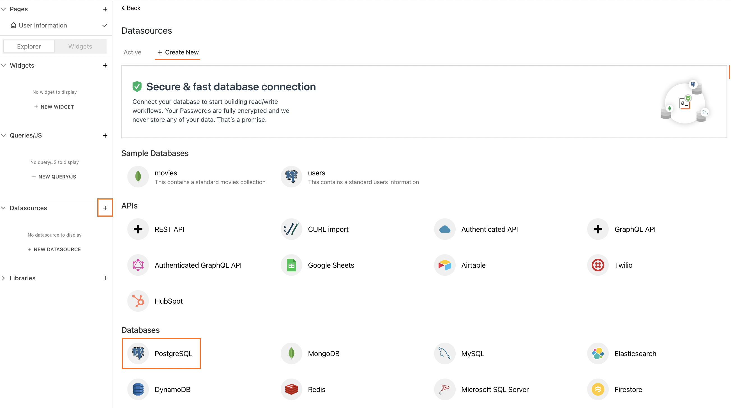
Task: Switch to the Explorer tab
Action: click(29, 46)
